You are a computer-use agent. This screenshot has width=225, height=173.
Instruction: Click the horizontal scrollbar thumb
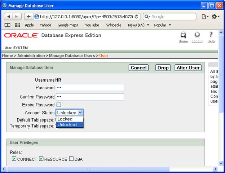click(89, 169)
